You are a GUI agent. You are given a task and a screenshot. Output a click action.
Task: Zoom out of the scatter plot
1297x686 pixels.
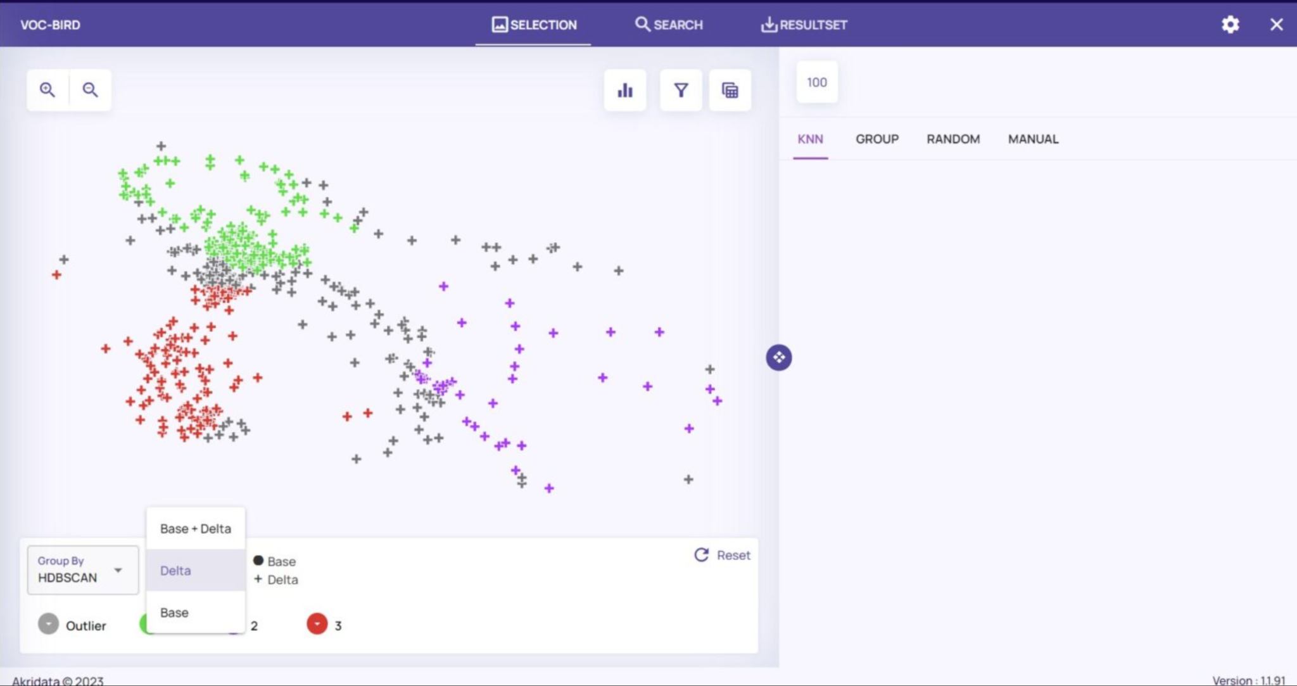click(91, 90)
